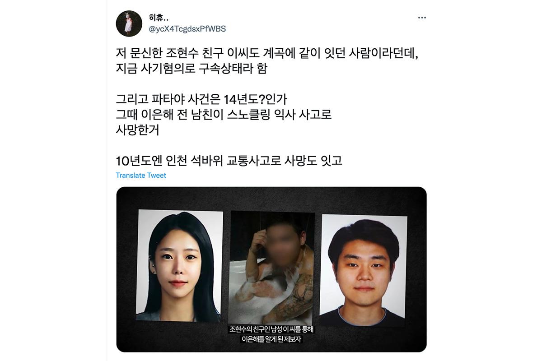The height and width of the screenshot is (361, 542).
Task: Click caption line 조현수의 친구인 남성 이 씨를 통해
Action: pyautogui.click(x=271, y=330)
